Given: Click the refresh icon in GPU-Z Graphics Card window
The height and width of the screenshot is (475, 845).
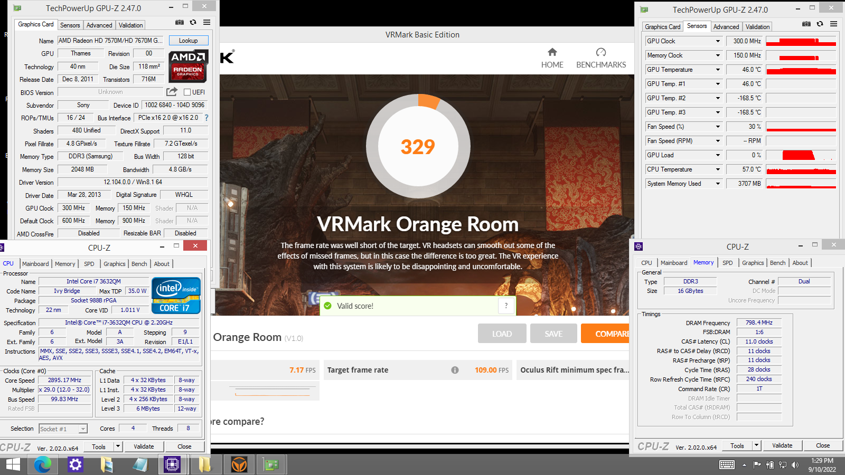Looking at the screenshot, I should click(193, 22).
